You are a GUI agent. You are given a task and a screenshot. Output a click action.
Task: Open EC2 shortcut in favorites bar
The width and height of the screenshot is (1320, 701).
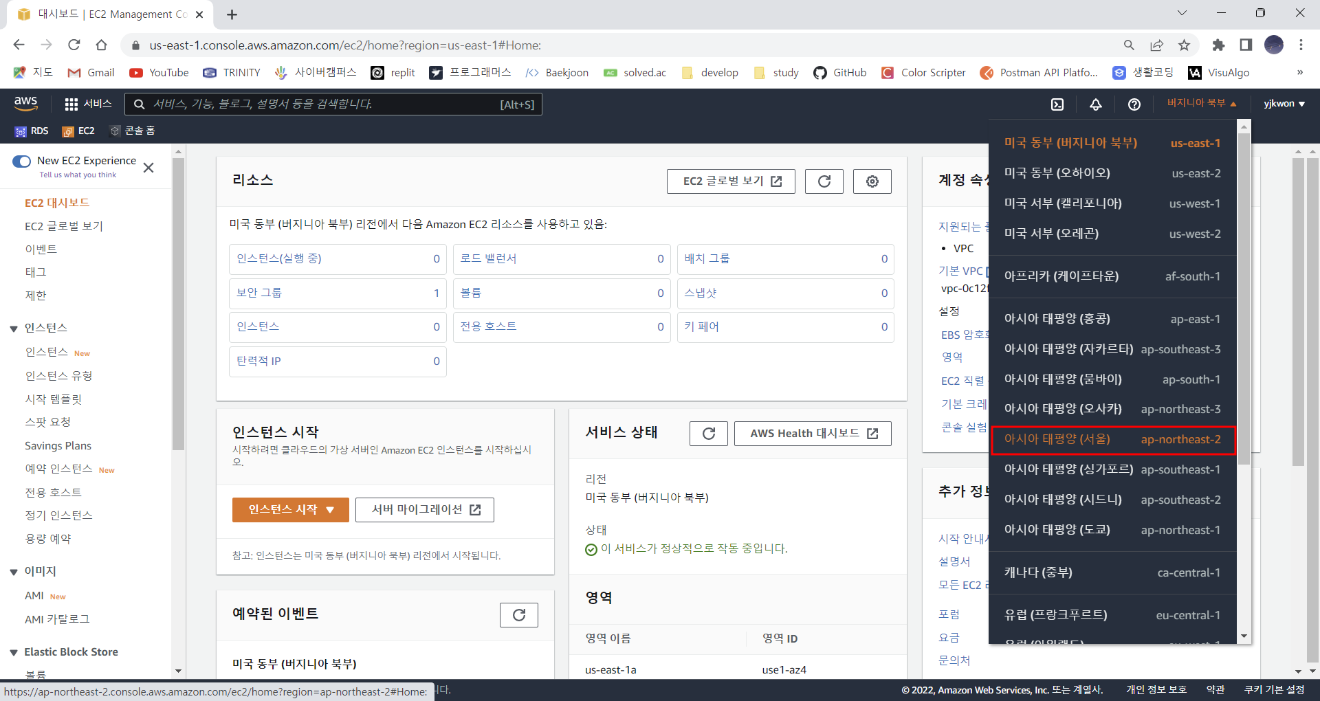(x=78, y=131)
